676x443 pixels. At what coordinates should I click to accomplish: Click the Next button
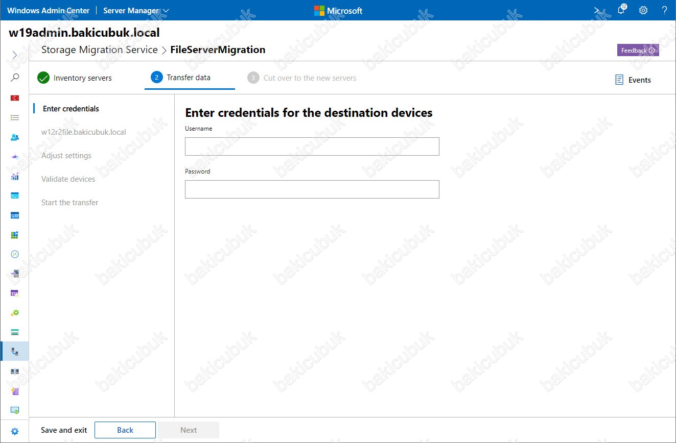click(x=189, y=430)
